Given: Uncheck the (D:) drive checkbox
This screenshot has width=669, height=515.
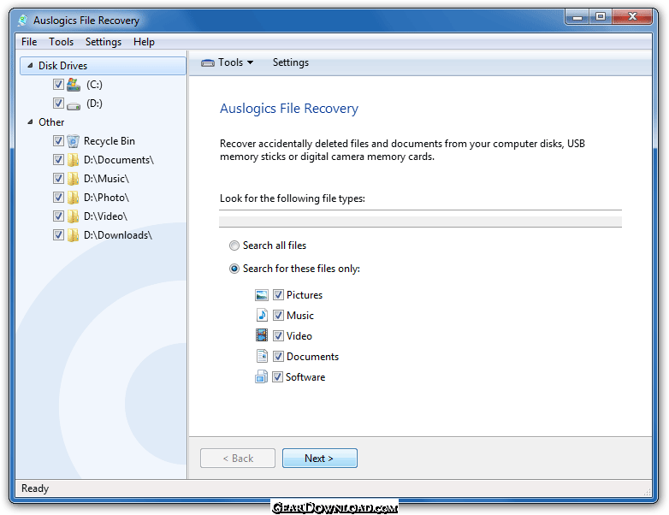Looking at the screenshot, I should (58, 104).
